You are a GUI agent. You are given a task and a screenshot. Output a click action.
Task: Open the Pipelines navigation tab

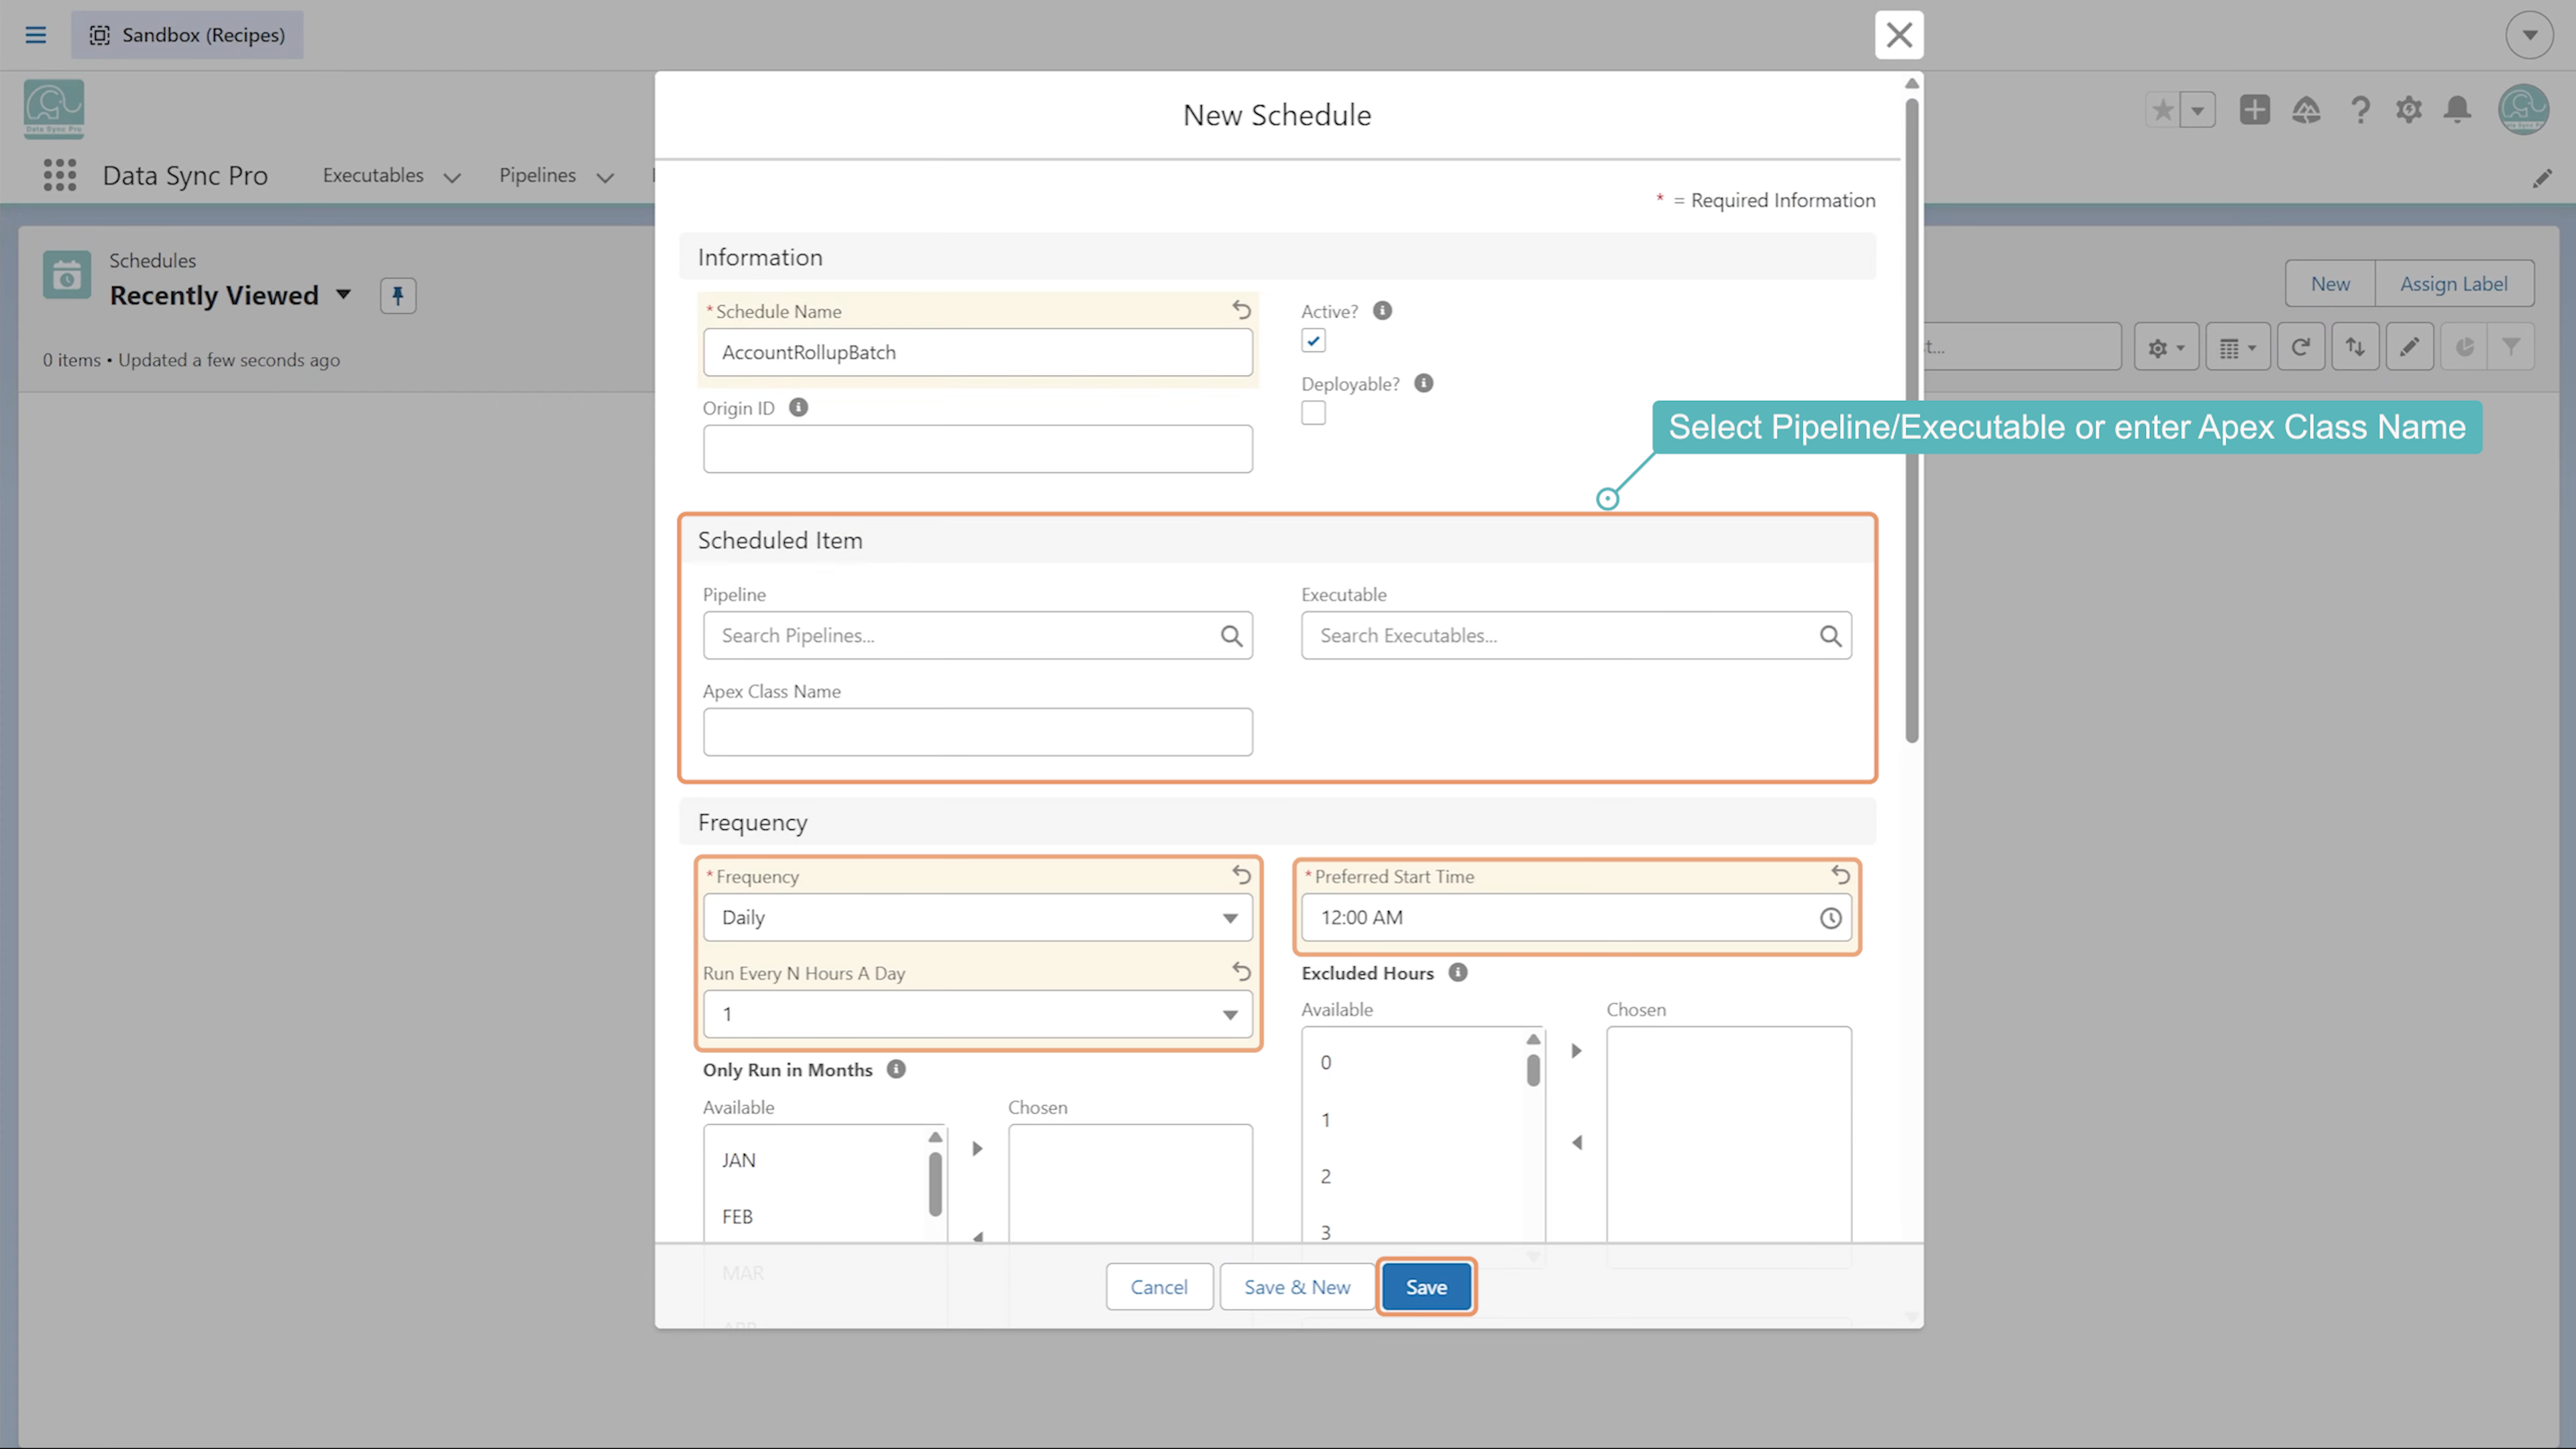pos(537,175)
